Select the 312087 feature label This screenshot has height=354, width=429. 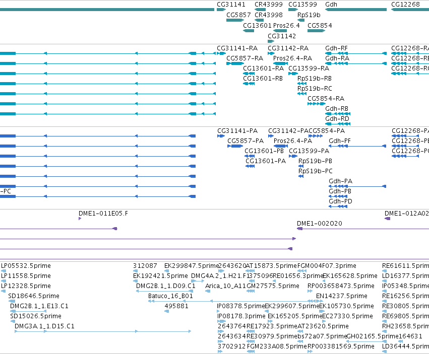(145, 266)
